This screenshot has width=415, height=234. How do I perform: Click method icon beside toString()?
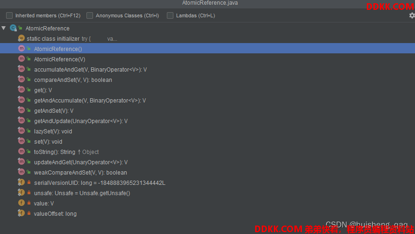(21, 152)
